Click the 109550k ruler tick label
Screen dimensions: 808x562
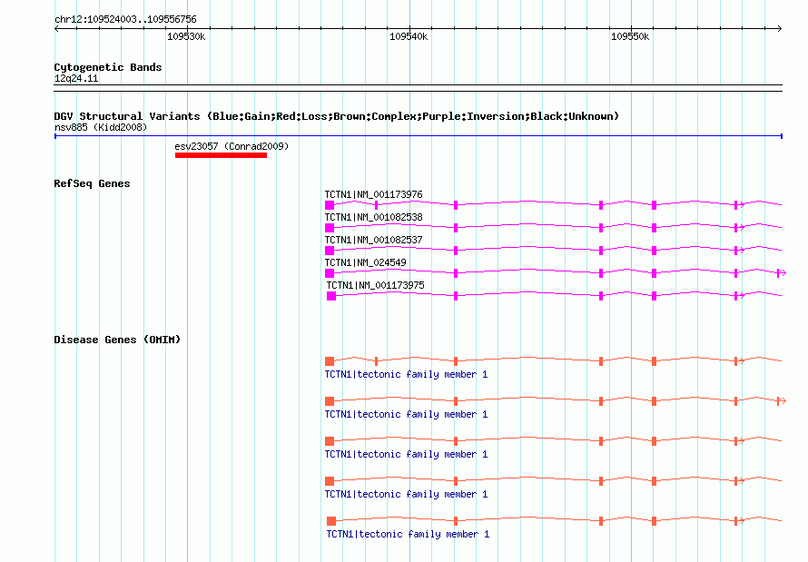click(630, 37)
